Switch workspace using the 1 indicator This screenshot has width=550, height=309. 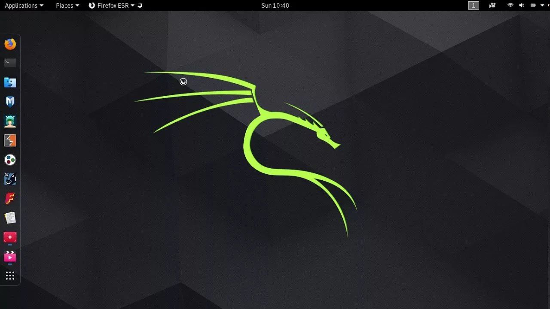click(x=474, y=6)
